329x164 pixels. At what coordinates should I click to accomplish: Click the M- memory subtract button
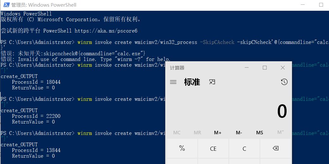(x=239, y=133)
